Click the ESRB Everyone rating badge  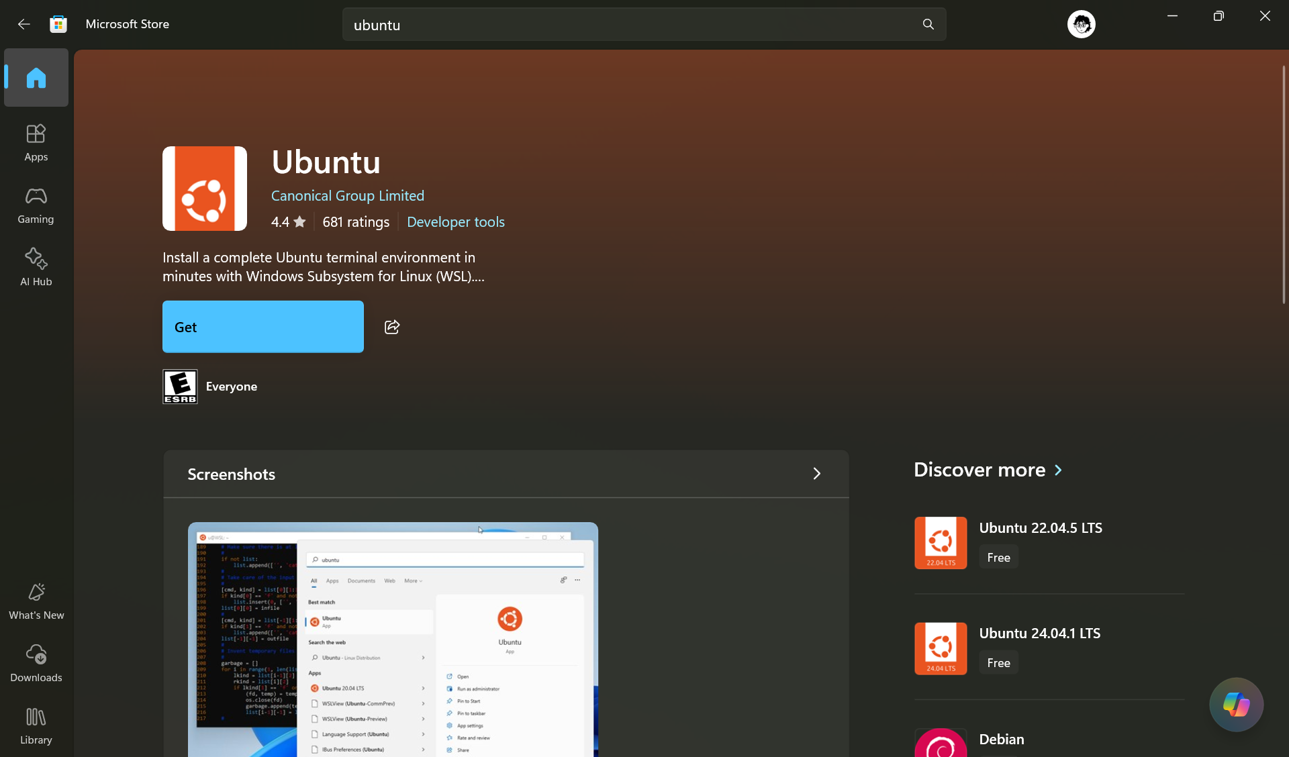180,387
